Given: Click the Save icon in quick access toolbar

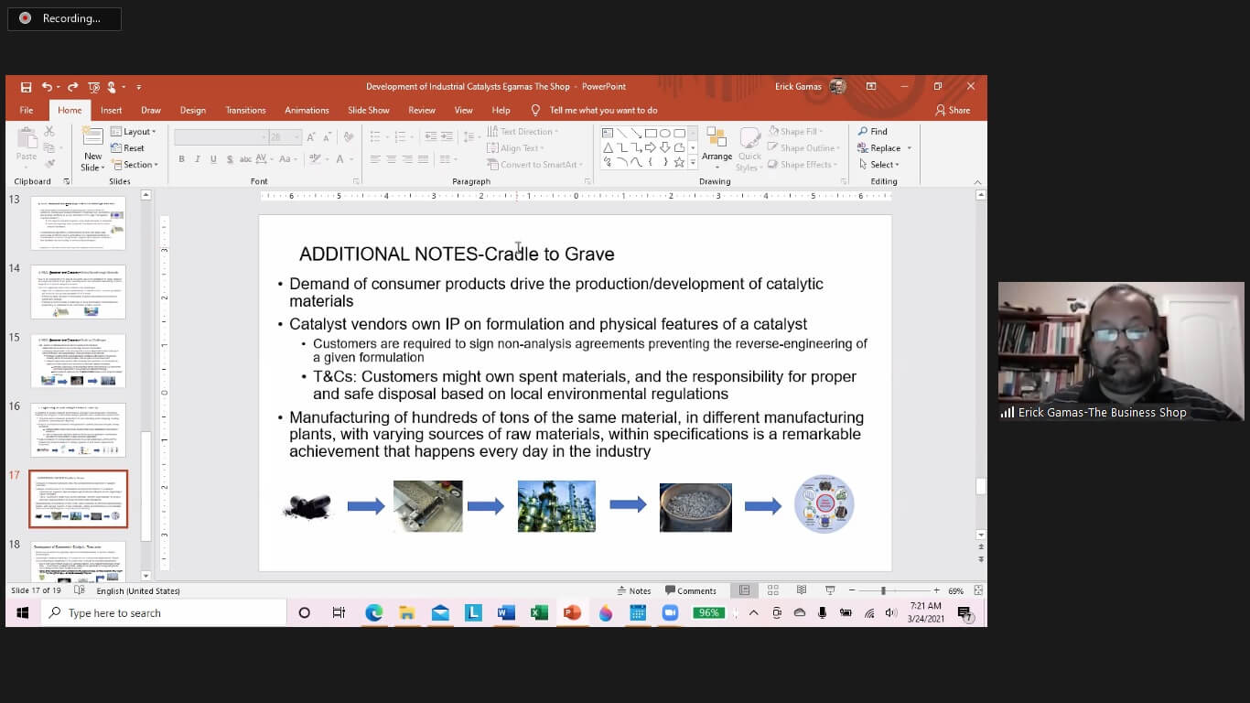Looking at the screenshot, I should tap(26, 87).
